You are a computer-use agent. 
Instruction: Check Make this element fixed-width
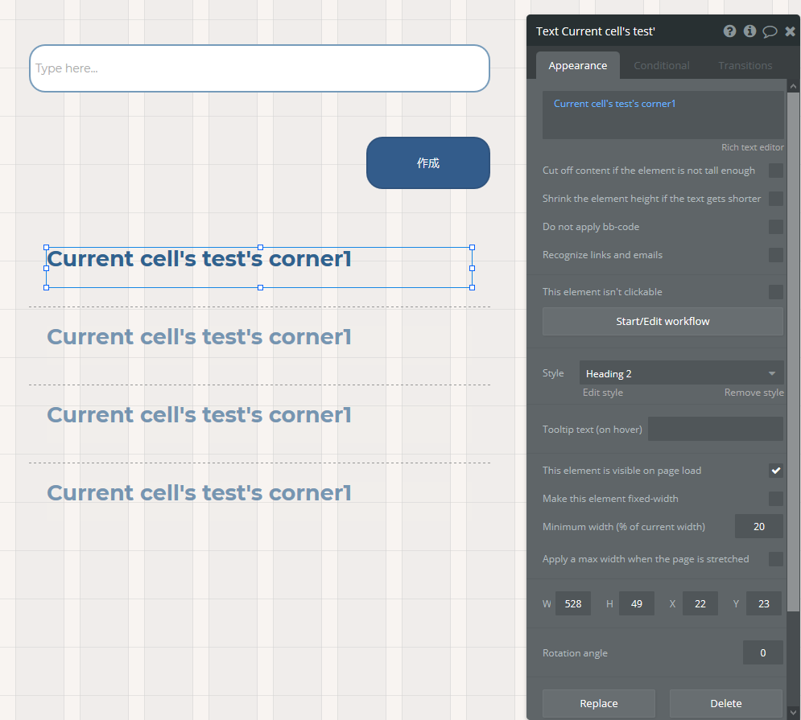click(x=775, y=499)
